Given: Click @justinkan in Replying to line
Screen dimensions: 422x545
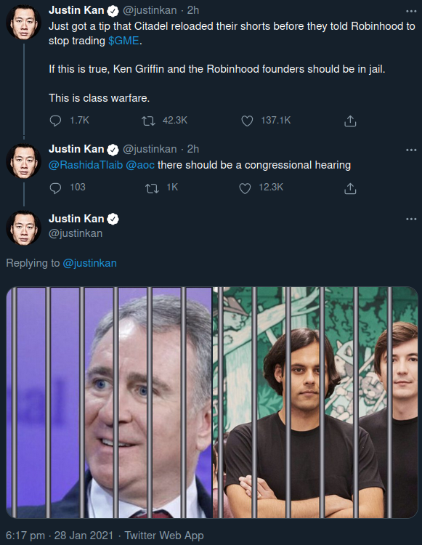Looking at the screenshot, I should point(89,263).
